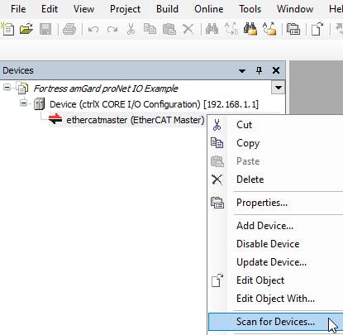Select Add Device from context menu
The image size is (343, 335).
click(264, 226)
